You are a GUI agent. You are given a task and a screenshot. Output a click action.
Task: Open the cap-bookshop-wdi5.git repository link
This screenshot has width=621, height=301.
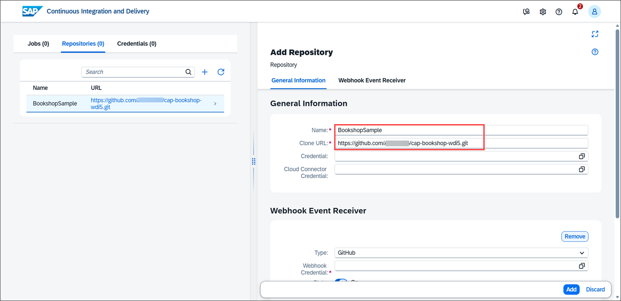pyautogui.click(x=146, y=104)
